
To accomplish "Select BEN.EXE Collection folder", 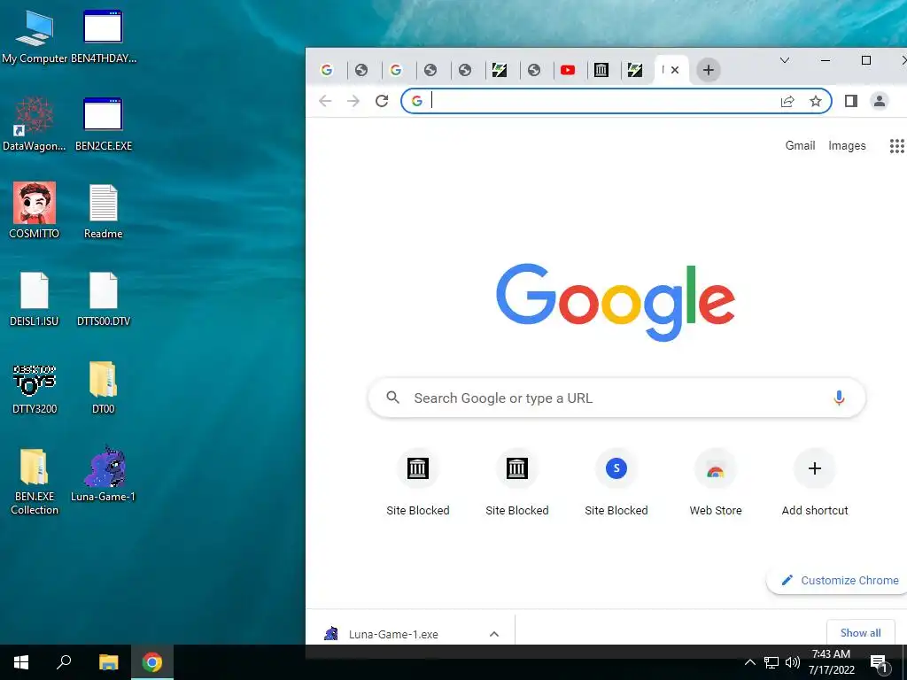I will coord(35,481).
